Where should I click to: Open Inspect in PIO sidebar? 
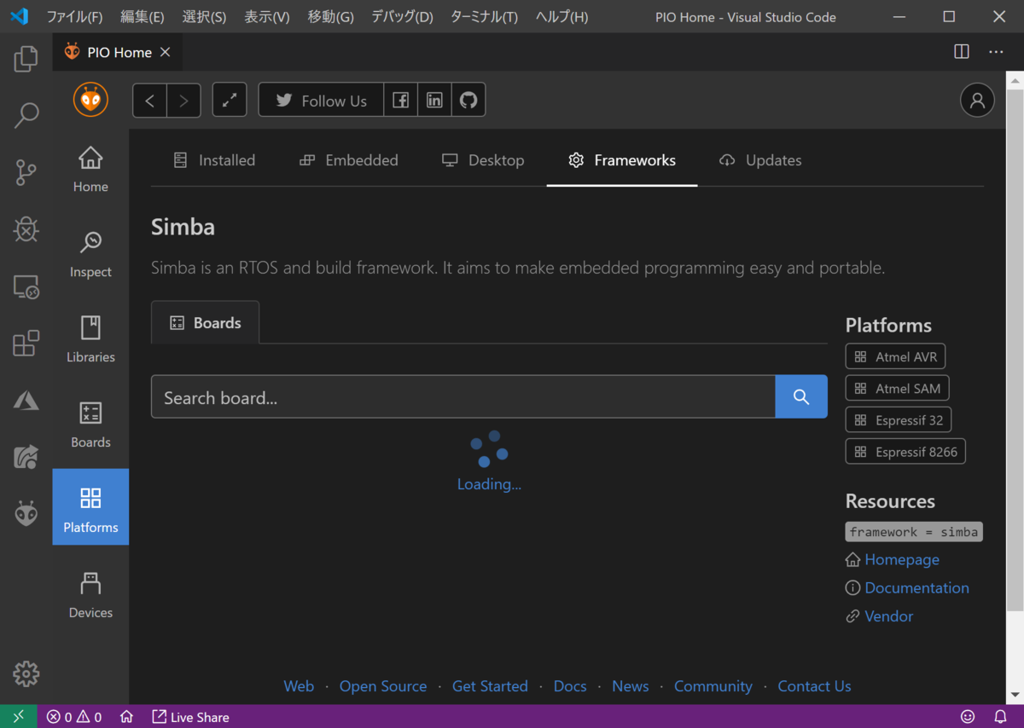coord(90,255)
